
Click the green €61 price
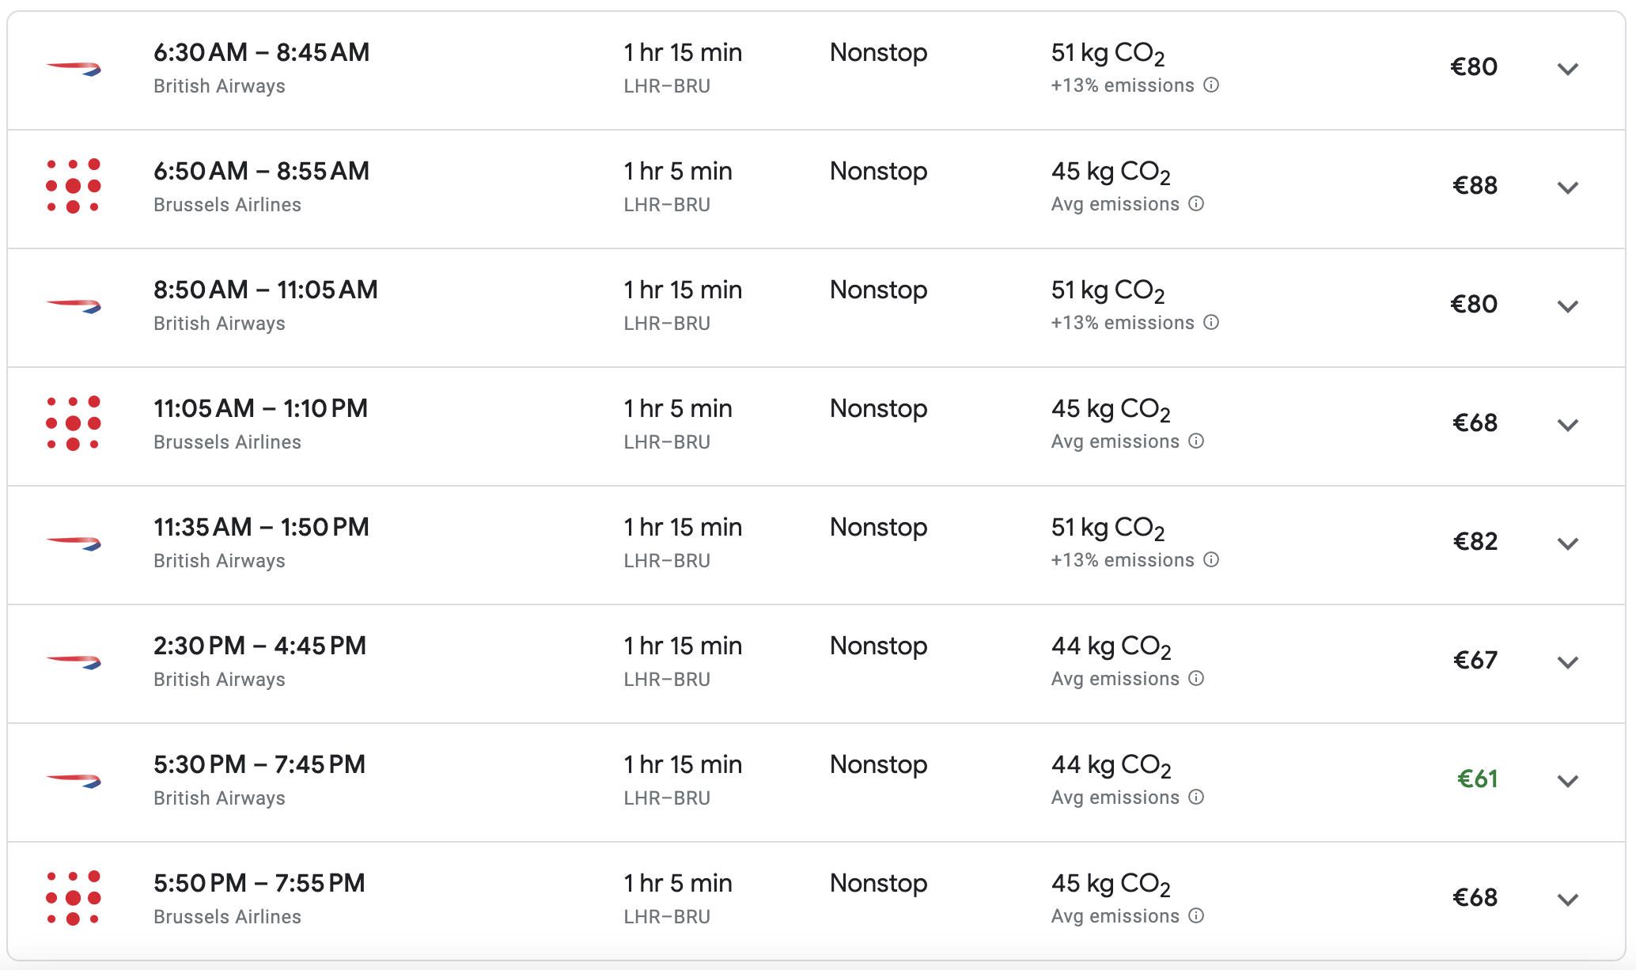coord(1477,779)
